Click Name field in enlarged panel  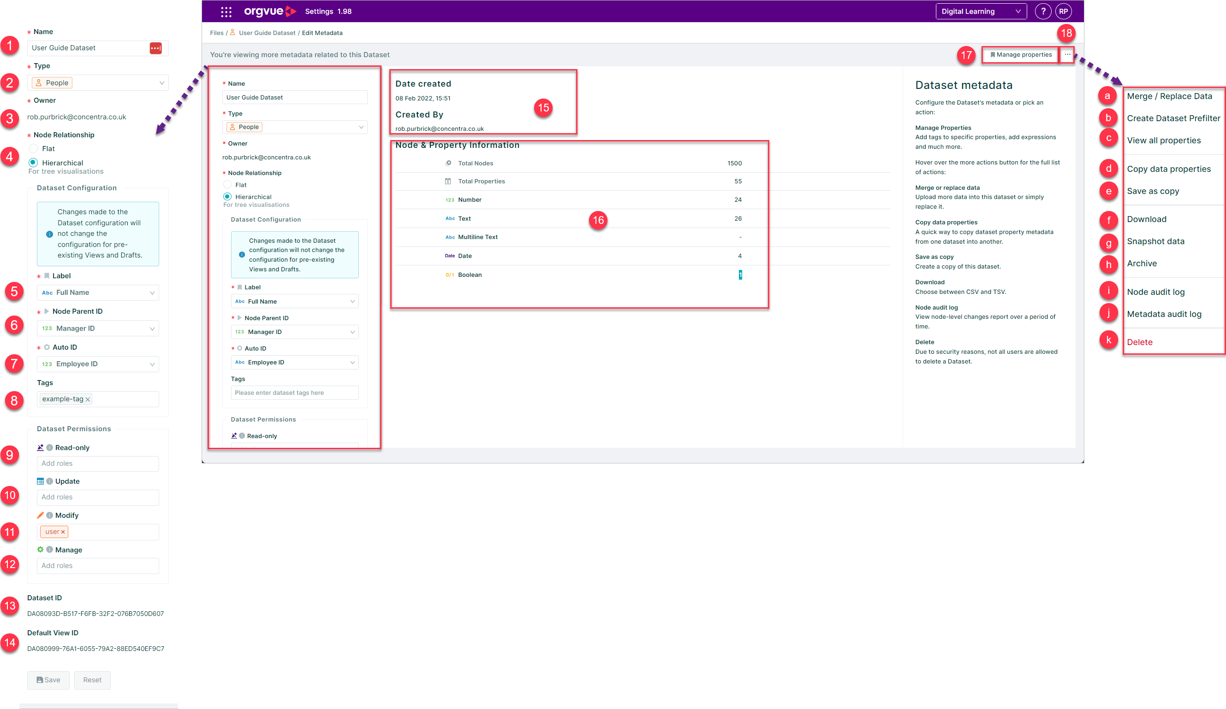tap(98, 48)
